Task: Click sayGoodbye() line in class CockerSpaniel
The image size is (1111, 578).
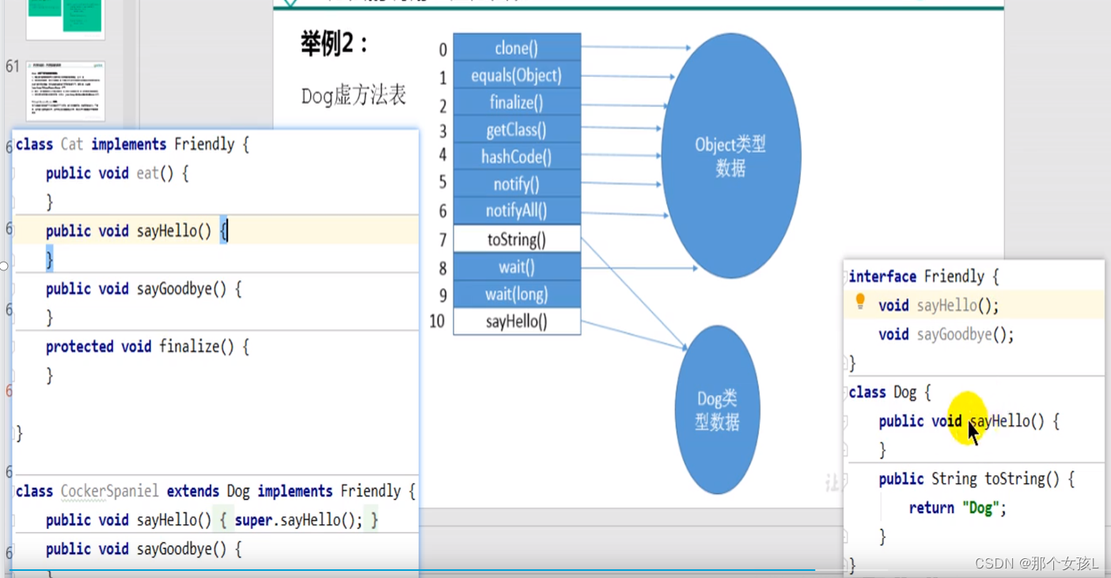Action: 144,549
